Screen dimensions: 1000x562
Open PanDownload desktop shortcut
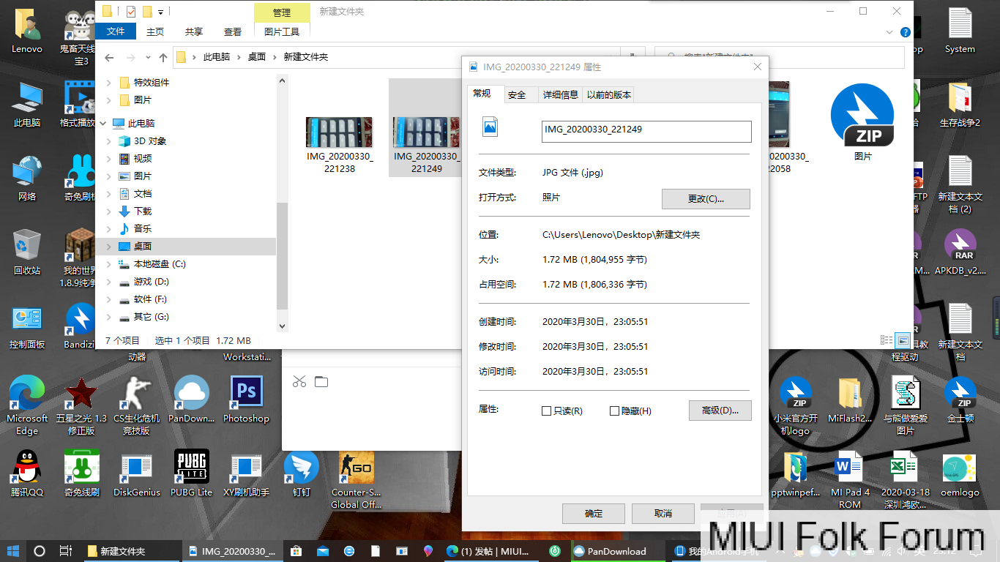tap(192, 400)
